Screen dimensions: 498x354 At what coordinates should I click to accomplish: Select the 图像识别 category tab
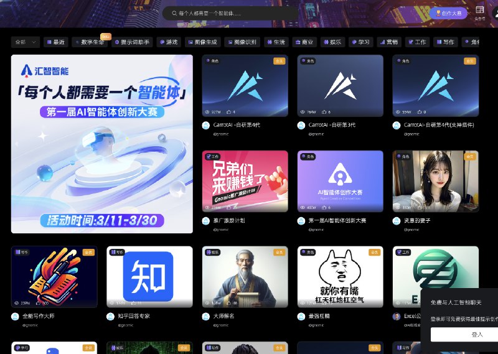pyautogui.click(x=242, y=42)
